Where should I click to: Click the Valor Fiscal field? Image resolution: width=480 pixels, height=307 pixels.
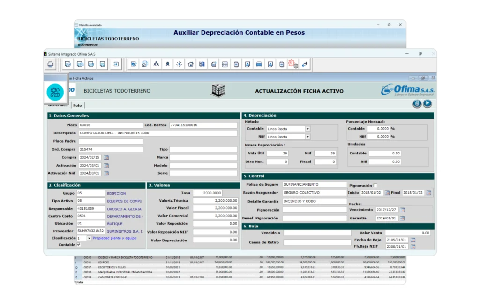(x=216, y=208)
